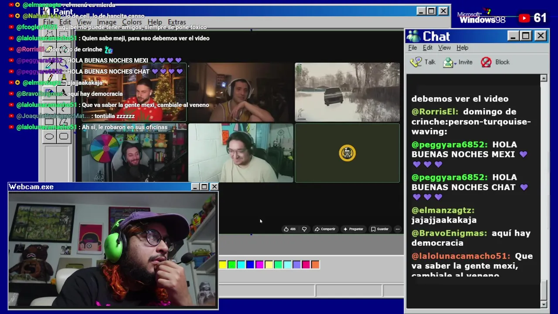Click the Webcam.exe camera feed
558x314 pixels.
coord(113,250)
